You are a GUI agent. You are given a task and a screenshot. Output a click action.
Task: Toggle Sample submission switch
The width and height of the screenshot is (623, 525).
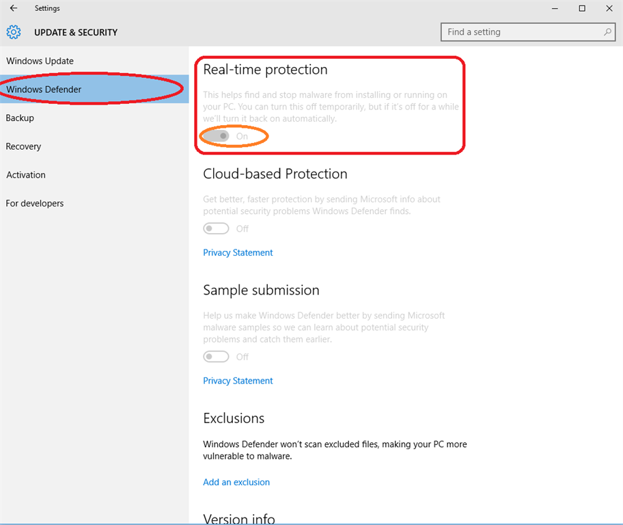217,356
